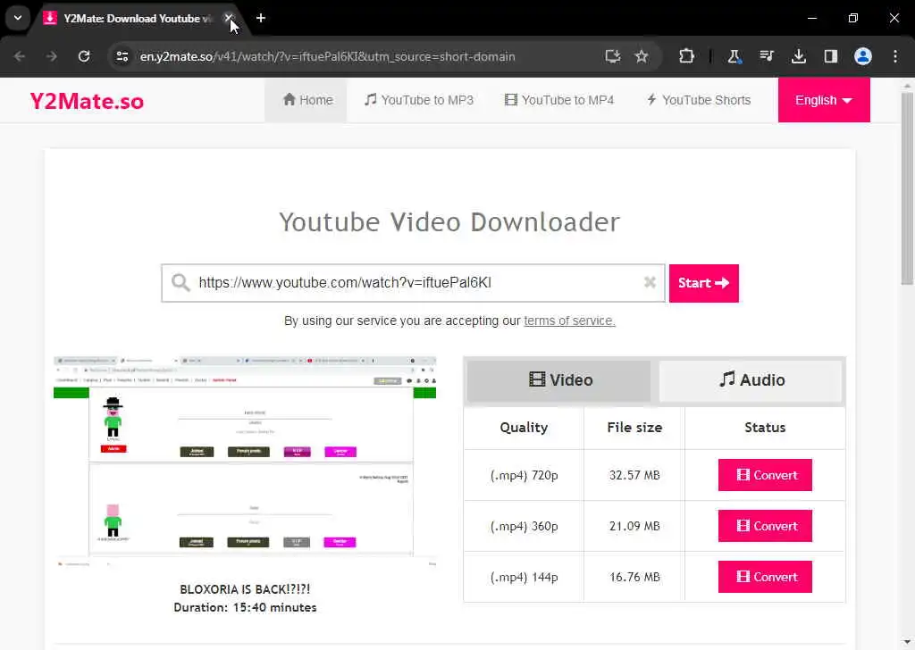Open the terms of service link
The height and width of the screenshot is (650, 915).
pos(569,321)
